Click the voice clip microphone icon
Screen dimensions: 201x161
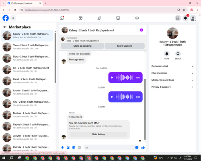click(62, 148)
